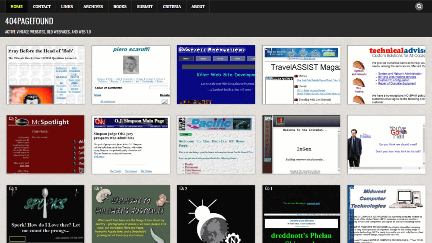This screenshot has height=243, width=432.
Task: Click comment icon on O.J. Simpson card
Action: (x=98, y=119)
